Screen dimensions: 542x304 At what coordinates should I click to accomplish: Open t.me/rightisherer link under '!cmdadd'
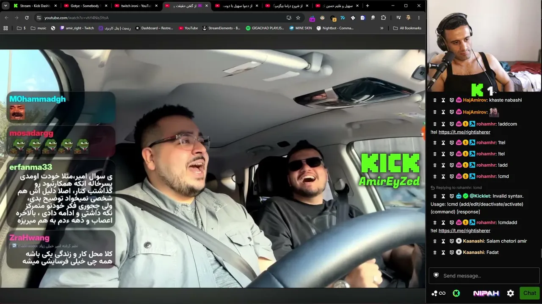tap(465, 231)
